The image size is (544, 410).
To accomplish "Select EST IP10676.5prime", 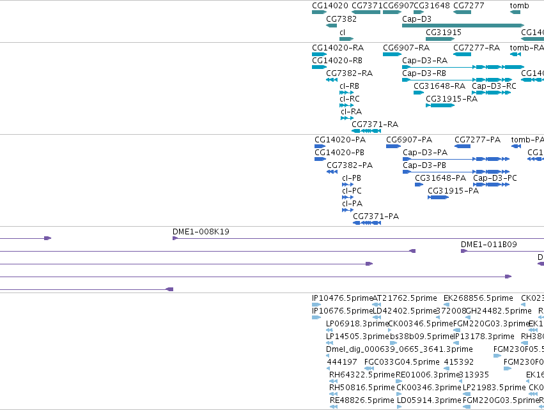I will (x=316, y=317).
